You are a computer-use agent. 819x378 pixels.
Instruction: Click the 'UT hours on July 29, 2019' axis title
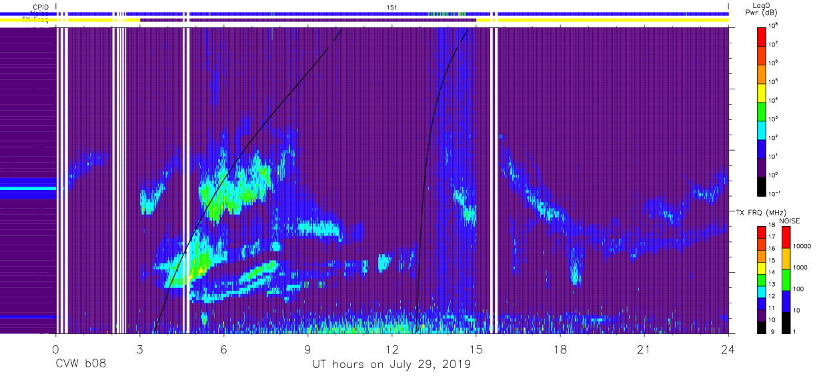coord(392,365)
